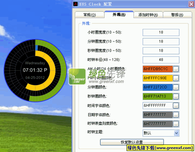
Task: Close the XUS Clock 配置 window
Action: click(x=192, y=4)
